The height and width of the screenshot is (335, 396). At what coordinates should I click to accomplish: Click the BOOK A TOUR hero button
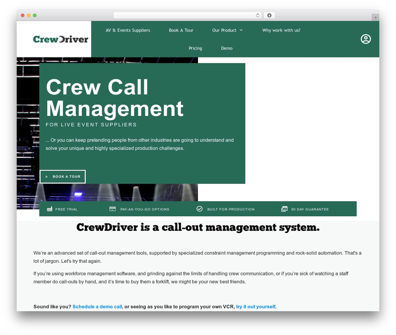(62, 177)
